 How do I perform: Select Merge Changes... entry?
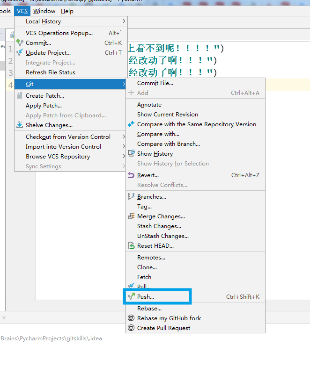point(195,216)
